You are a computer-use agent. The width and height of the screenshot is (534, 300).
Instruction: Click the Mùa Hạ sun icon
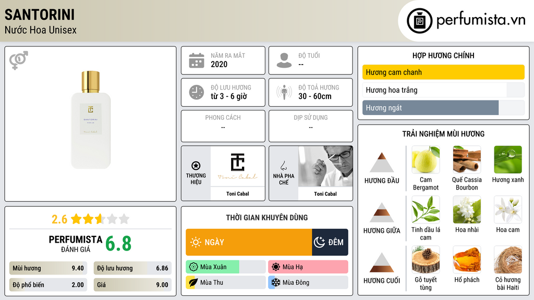click(x=276, y=267)
